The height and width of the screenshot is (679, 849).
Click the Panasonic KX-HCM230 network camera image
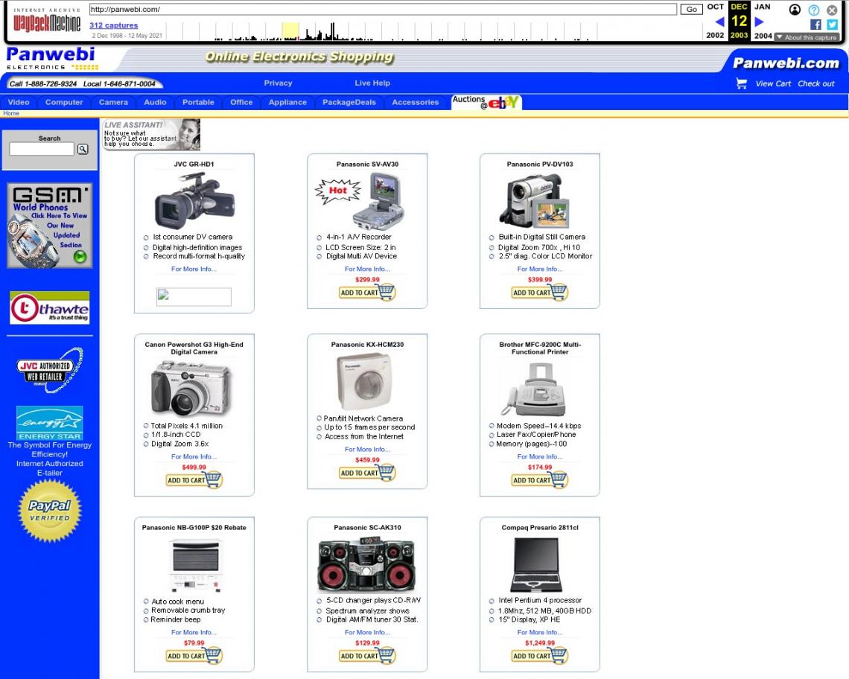click(x=364, y=382)
